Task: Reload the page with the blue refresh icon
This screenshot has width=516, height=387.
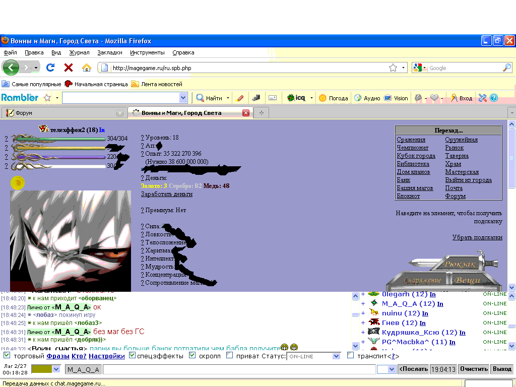Action: tap(50, 68)
